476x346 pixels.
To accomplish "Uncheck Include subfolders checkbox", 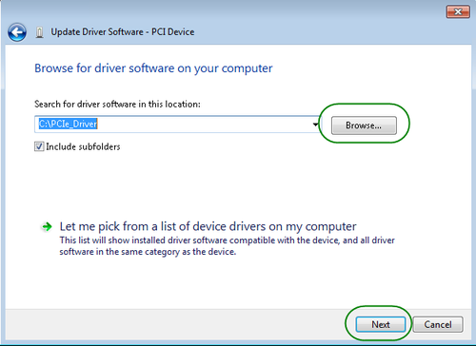I will 39,146.
